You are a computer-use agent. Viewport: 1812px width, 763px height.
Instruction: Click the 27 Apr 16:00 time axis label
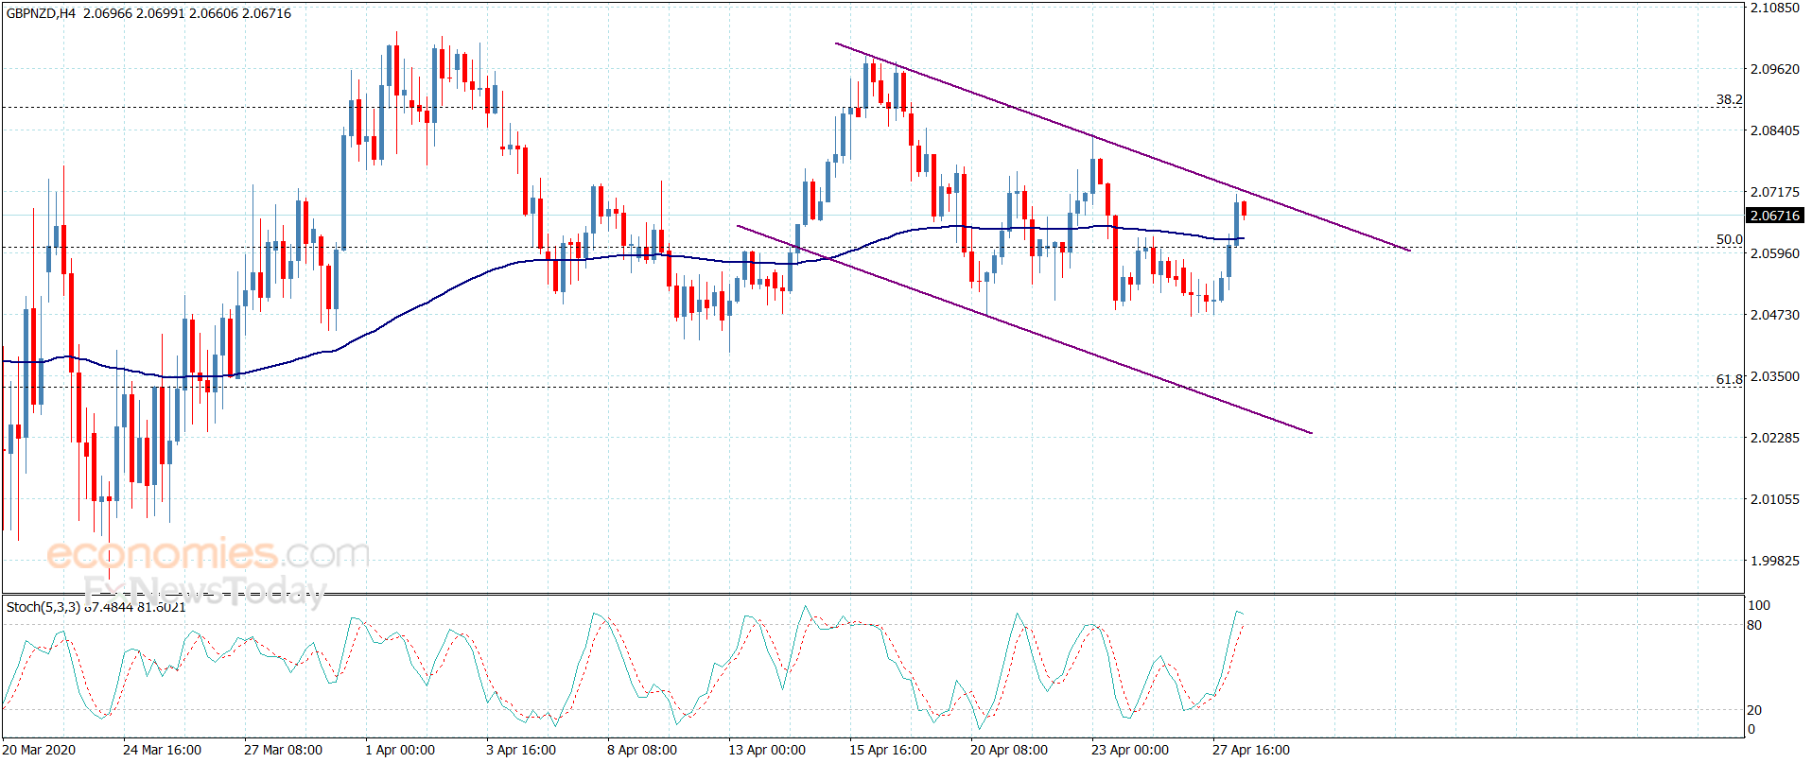pyautogui.click(x=1251, y=750)
